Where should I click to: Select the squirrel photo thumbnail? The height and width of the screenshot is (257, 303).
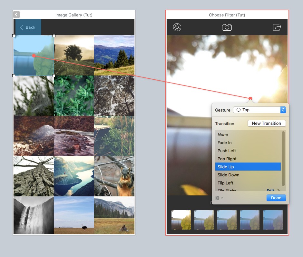coord(114,176)
